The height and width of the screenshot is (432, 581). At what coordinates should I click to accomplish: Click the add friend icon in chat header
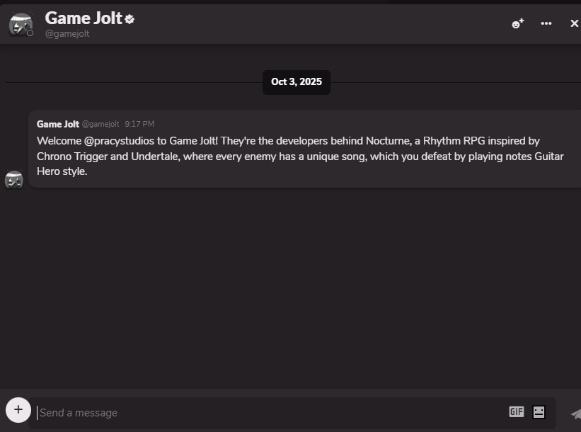pos(517,23)
